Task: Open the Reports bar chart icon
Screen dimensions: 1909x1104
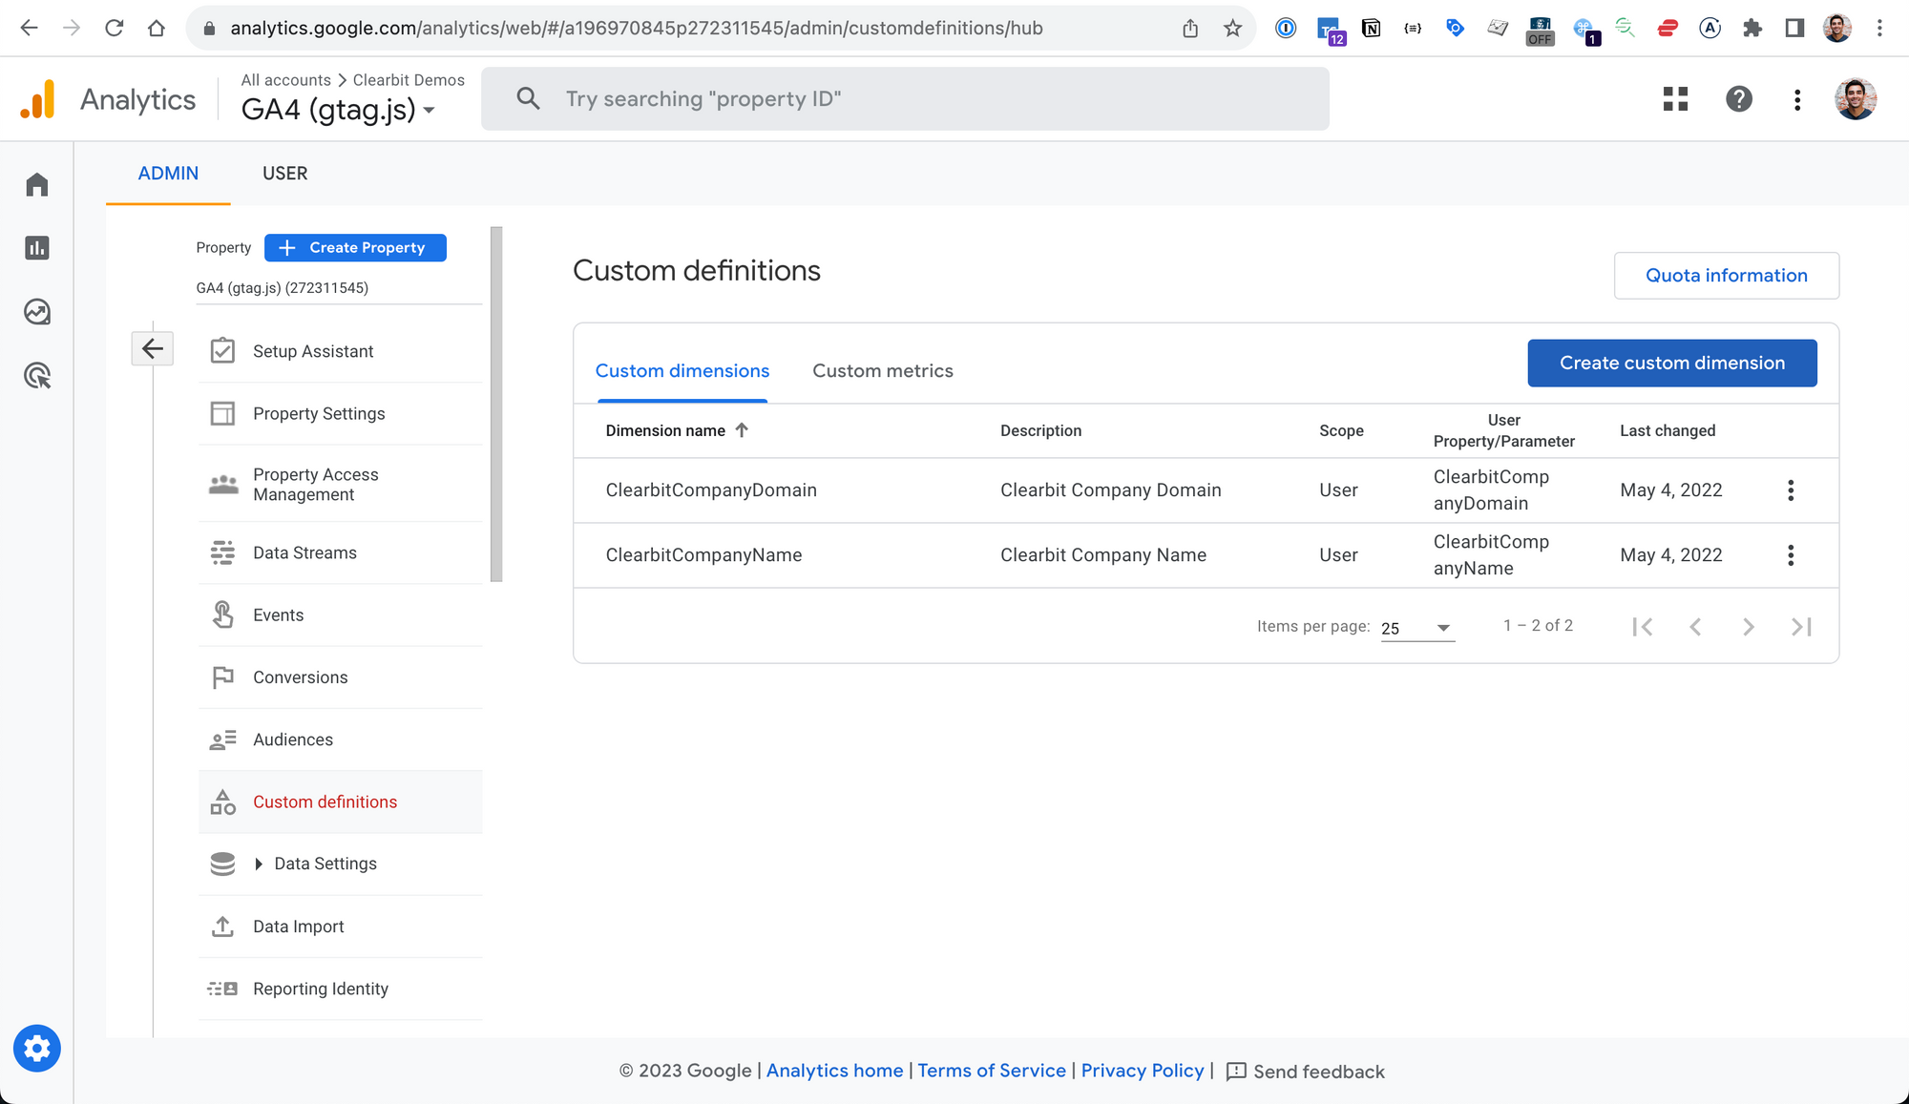Action: (36, 248)
